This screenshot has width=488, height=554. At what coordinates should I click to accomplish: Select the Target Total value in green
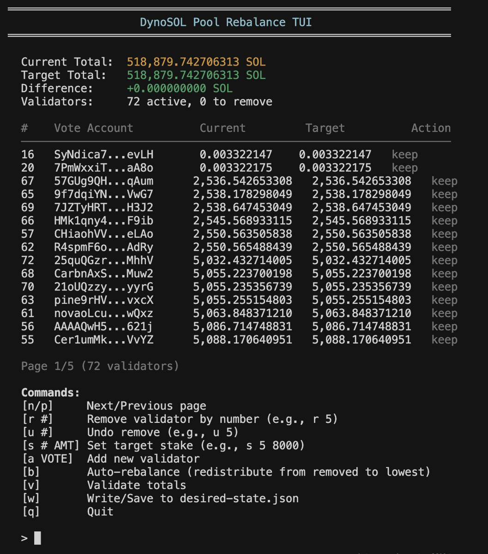(196, 75)
